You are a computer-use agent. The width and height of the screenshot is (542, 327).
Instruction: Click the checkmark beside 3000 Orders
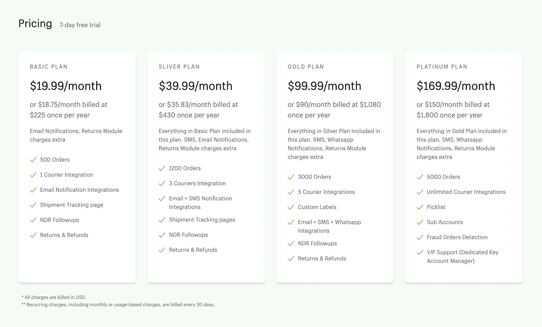(x=291, y=177)
